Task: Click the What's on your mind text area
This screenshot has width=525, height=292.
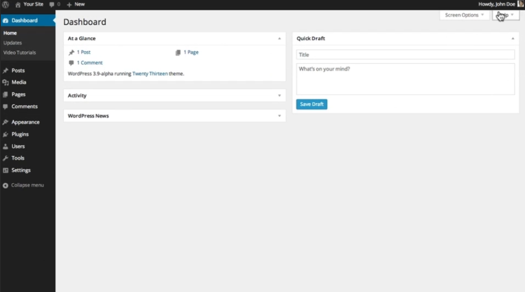Action: [x=405, y=79]
